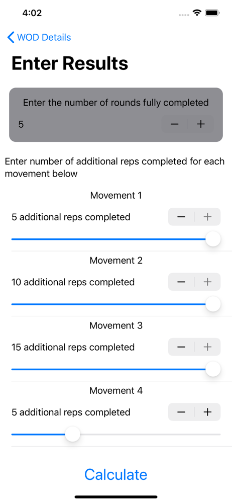Tap minus on the Movement 1 stepper

tap(181, 217)
